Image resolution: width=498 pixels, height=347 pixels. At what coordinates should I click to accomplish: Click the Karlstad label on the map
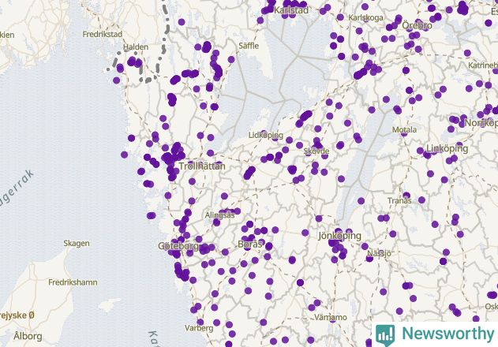tap(291, 10)
